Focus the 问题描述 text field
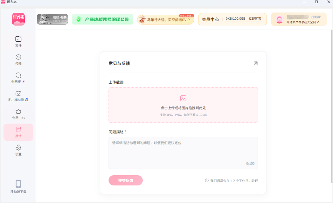Screen dimensions: 333x203 click(183, 153)
